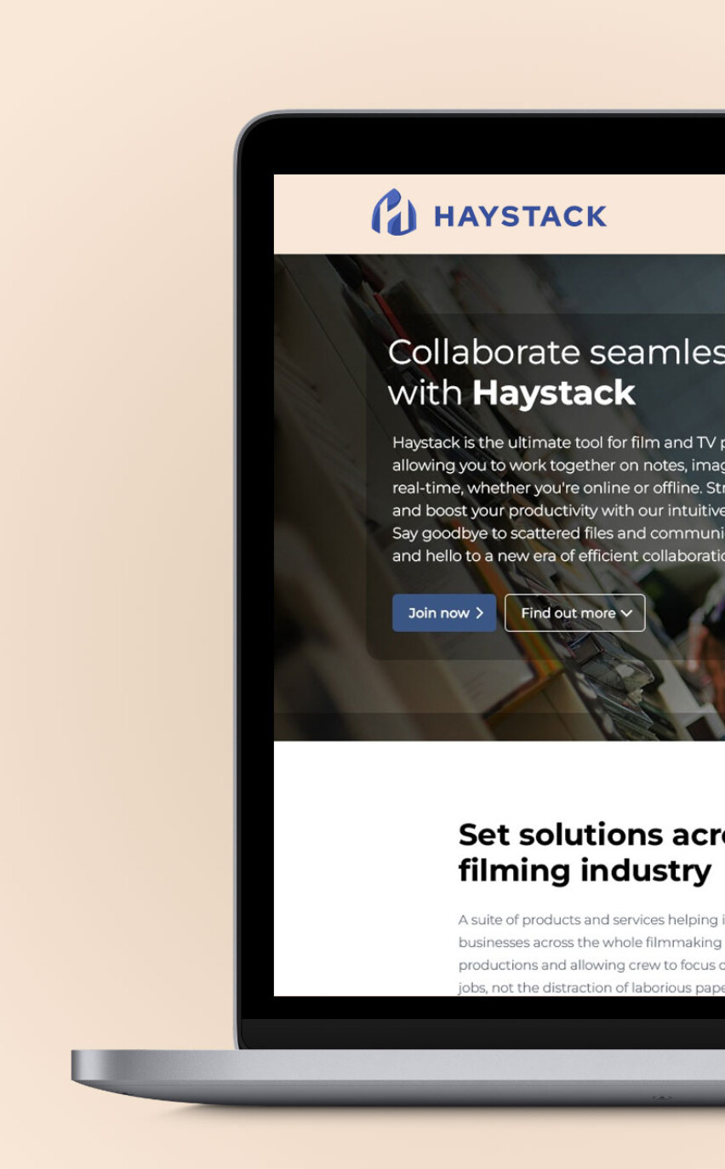Click the Find out more button label
Screen dimensions: 725x1169
pyautogui.click(x=568, y=613)
